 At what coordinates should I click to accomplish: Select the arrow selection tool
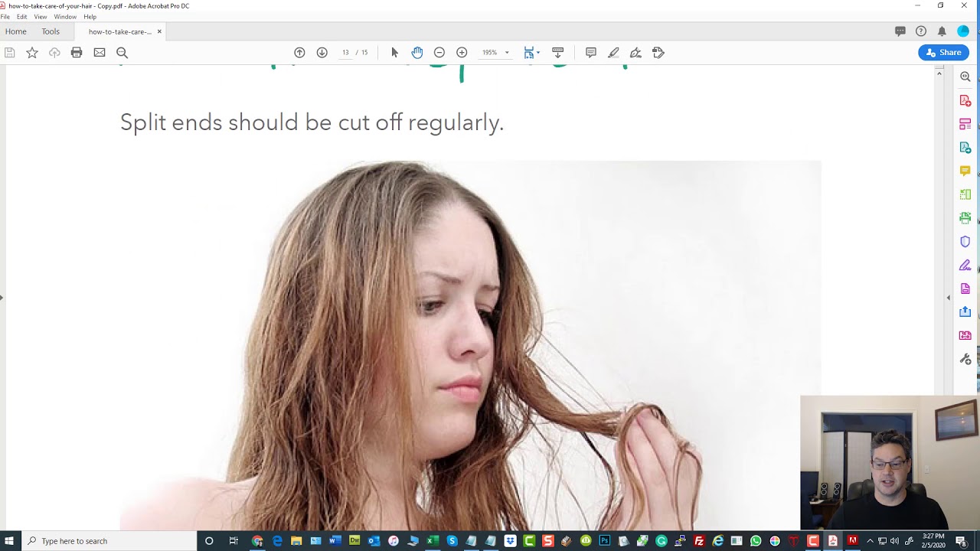[394, 53]
